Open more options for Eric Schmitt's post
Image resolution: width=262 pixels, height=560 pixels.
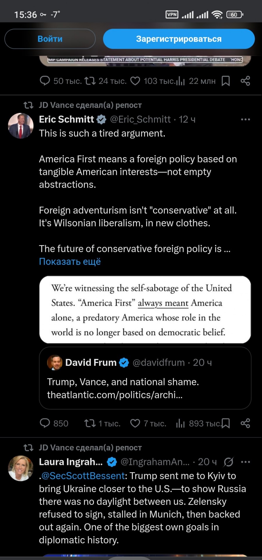[x=245, y=119]
